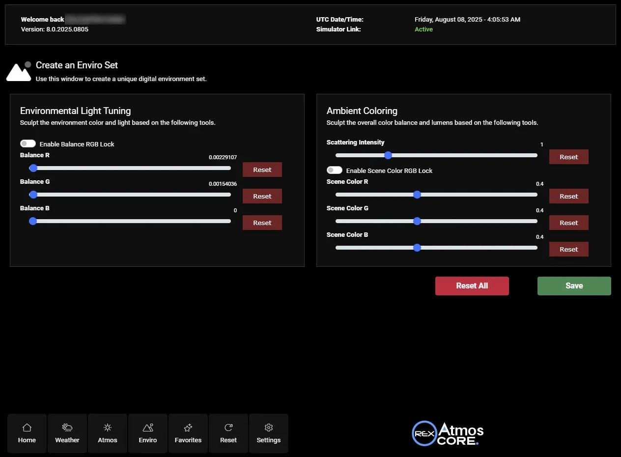Click Save to store the Enviro Set
Screen dimensions: 621x457
(x=574, y=286)
